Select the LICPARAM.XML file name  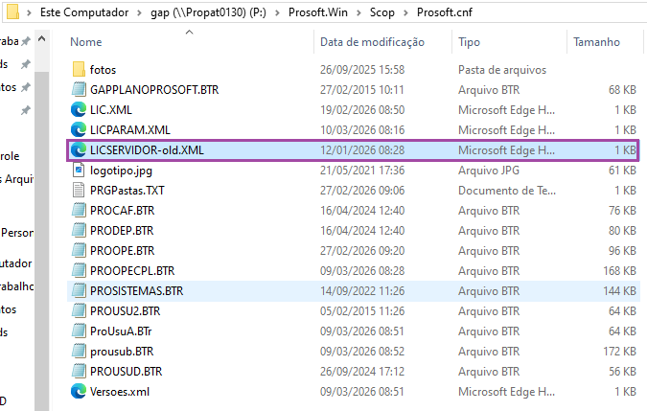130,130
